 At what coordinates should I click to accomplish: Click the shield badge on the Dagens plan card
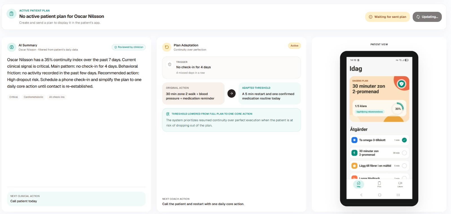coord(401,83)
